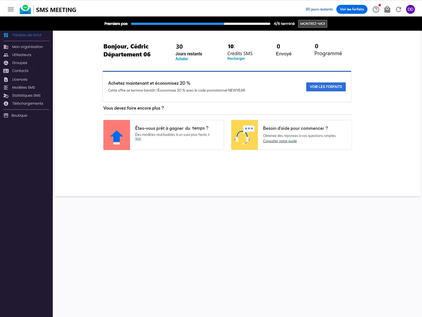Click the 30 jours restants header link

319,10
